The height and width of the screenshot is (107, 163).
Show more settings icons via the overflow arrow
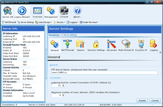(160, 52)
